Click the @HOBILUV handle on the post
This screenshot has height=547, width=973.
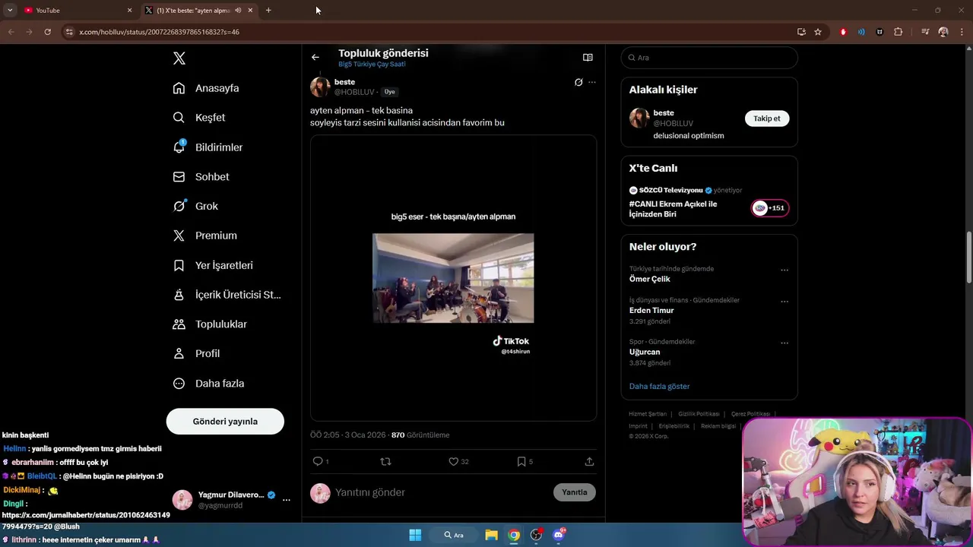pos(354,92)
